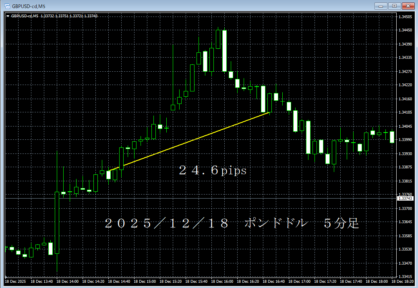The image size is (418, 288).
Task: Click the 1.33585 price scale label
Action: point(405,236)
